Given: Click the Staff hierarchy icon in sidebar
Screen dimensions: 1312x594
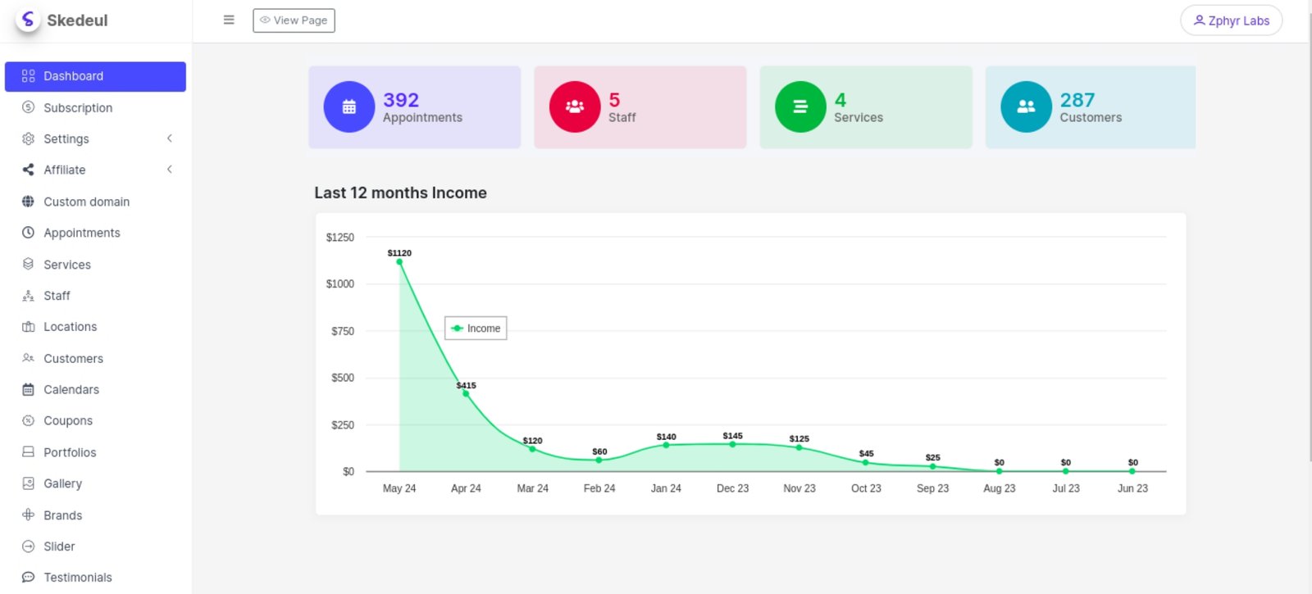Looking at the screenshot, I should point(28,296).
